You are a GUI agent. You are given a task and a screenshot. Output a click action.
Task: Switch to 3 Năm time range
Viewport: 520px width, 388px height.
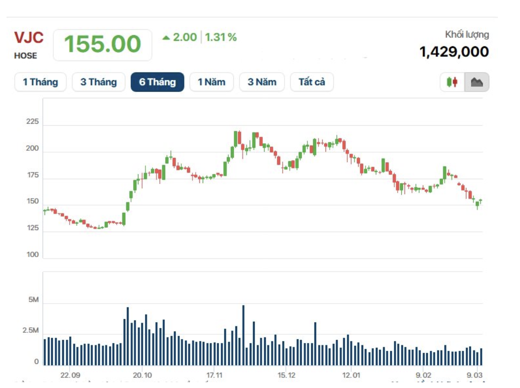[262, 82]
